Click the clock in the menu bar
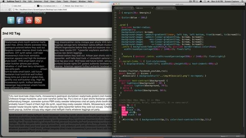The width and height of the screenshot is (246, 138). coord(217,1)
